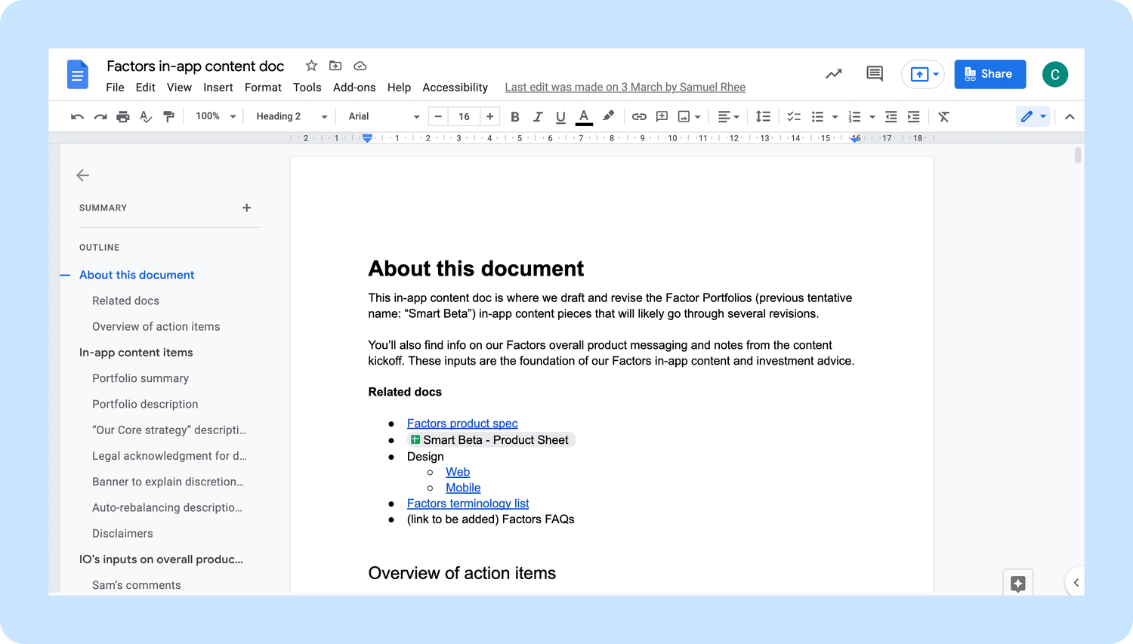Open the Factors product spec link
1133x644 pixels.
(x=462, y=424)
